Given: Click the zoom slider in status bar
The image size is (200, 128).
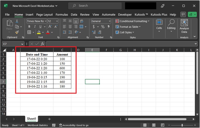Looking at the screenshot, I should (182, 125).
